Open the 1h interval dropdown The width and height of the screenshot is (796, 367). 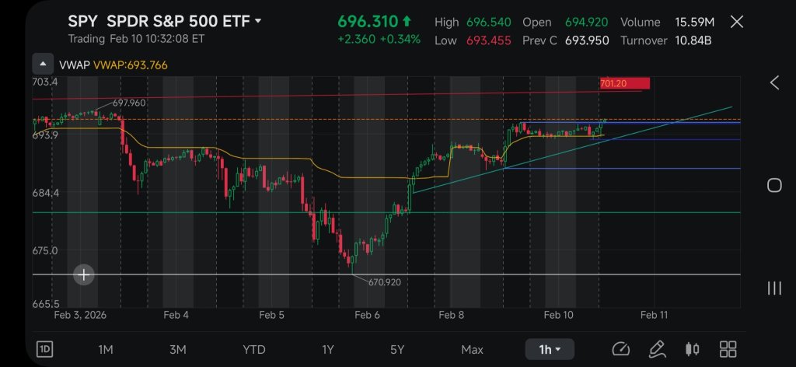click(x=550, y=349)
